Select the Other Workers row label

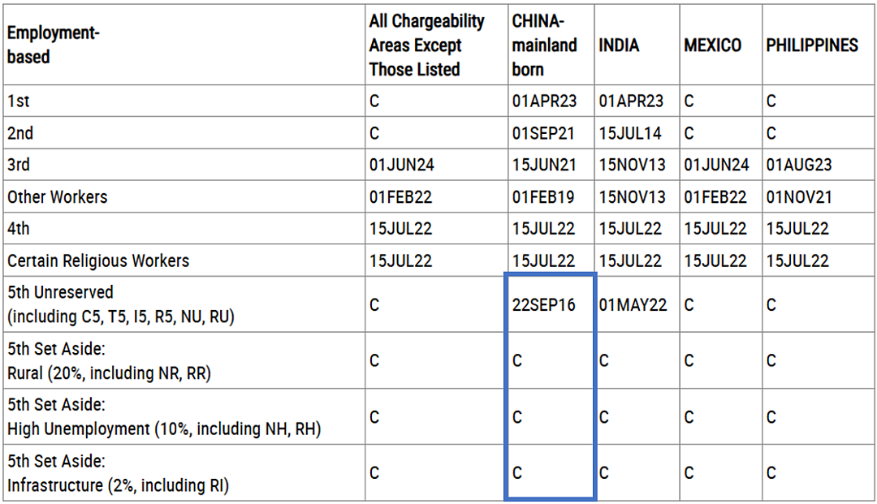tap(57, 197)
